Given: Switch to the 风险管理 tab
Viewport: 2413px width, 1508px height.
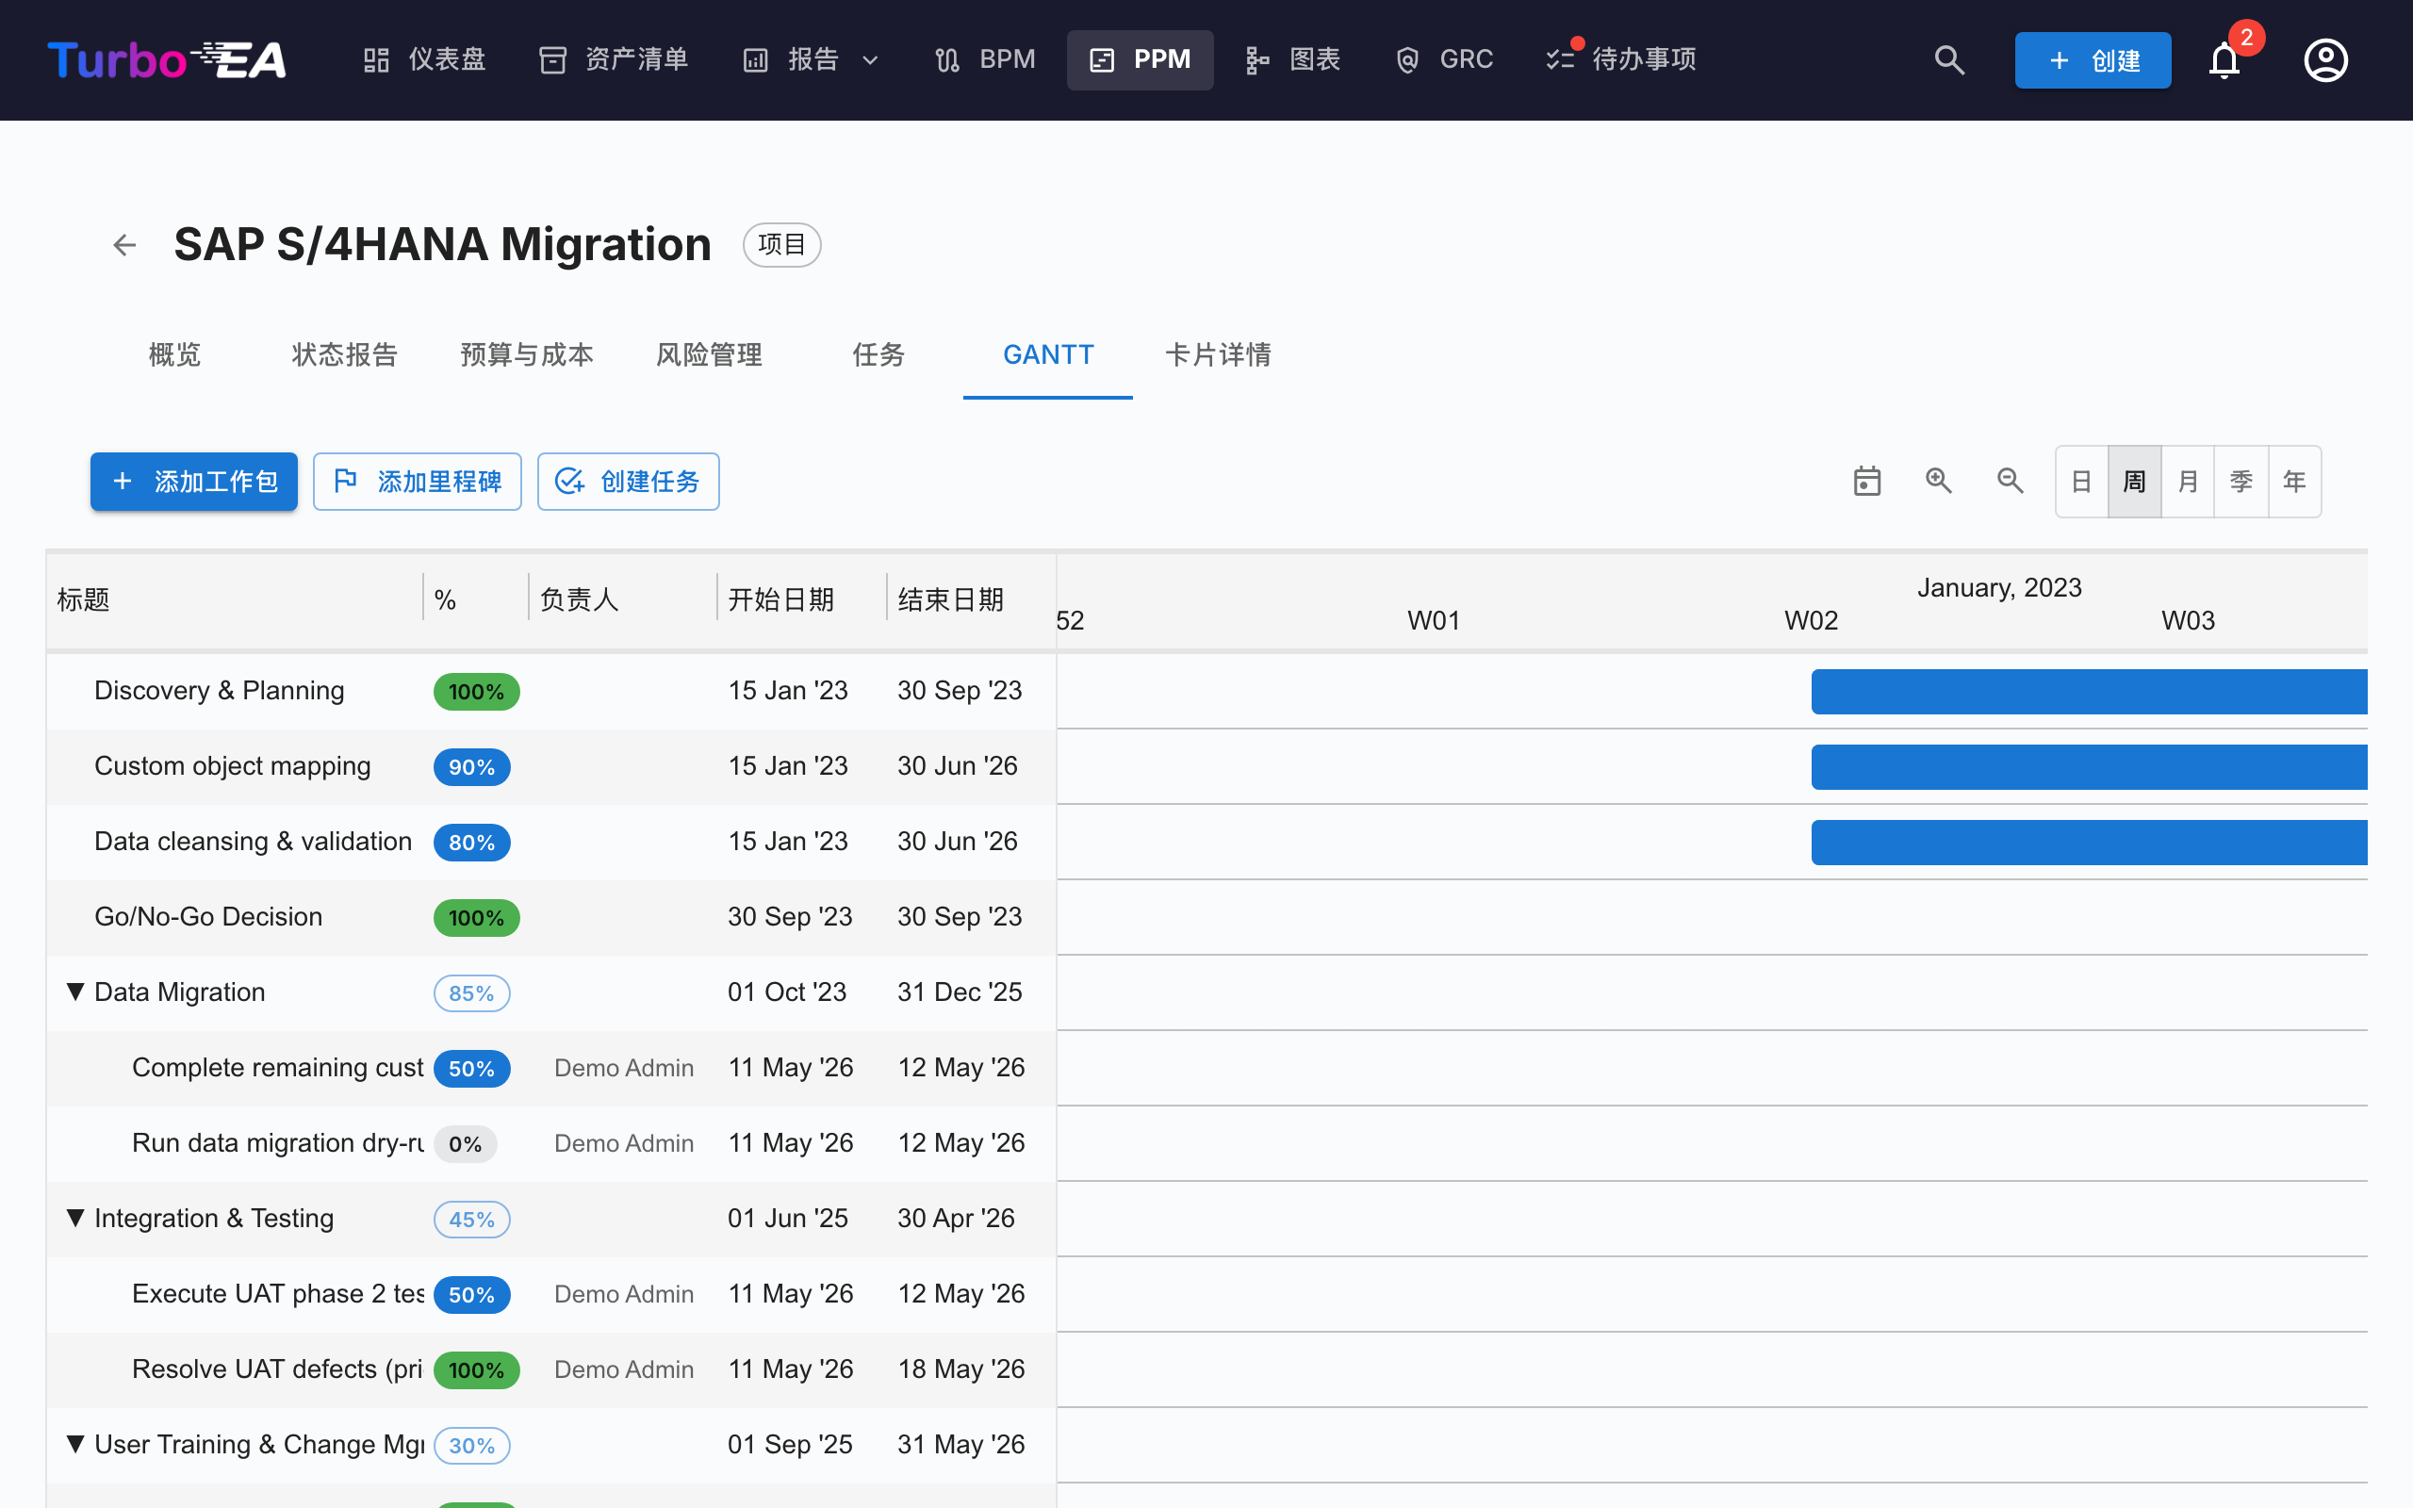Looking at the screenshot, I should click(709, 355).
